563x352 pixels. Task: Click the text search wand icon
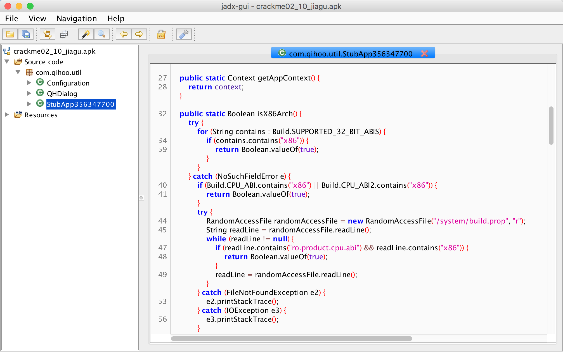coord(86,34)
